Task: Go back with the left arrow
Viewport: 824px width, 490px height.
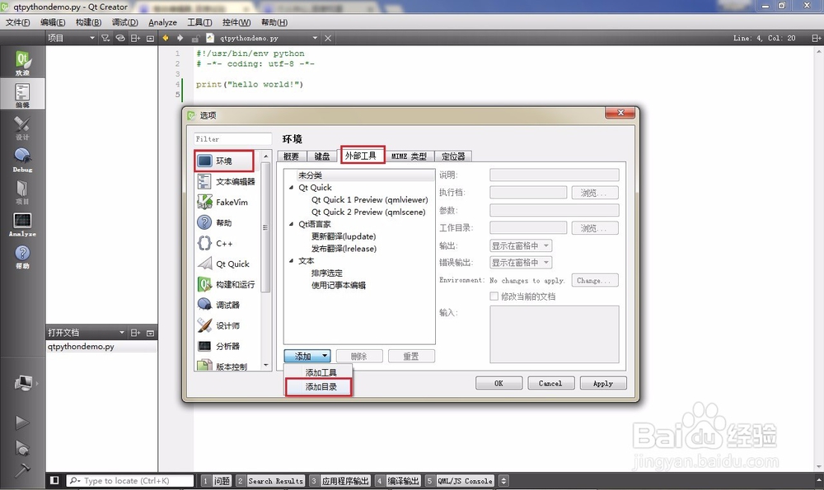Action: pos(166,38)
